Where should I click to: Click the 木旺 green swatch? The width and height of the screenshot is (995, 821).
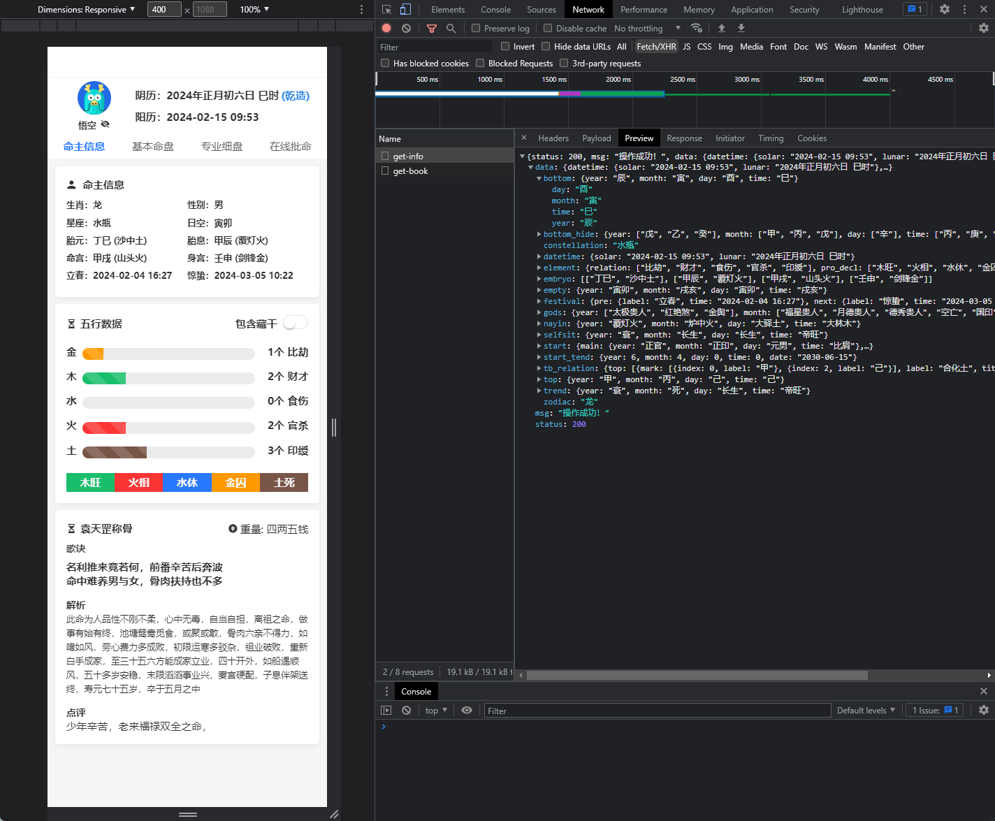tap(90, 482)
